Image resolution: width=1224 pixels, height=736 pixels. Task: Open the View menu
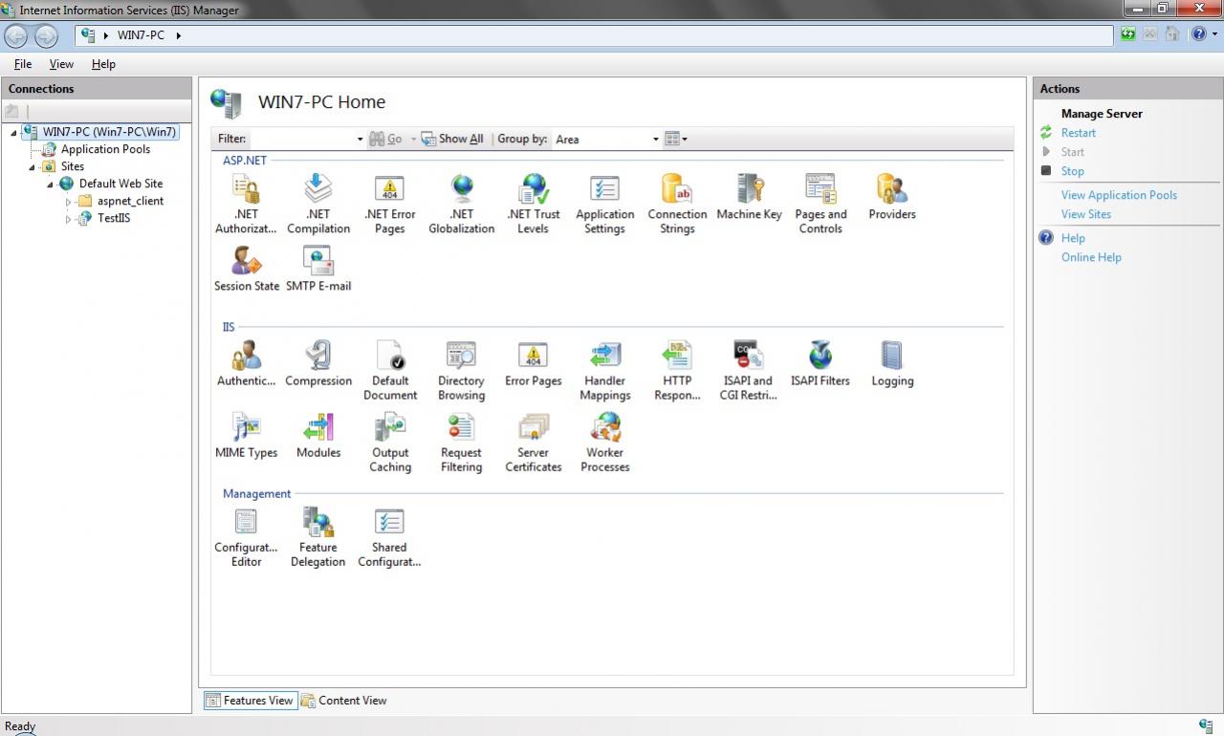pyautogui.click(x=61, y=64)
